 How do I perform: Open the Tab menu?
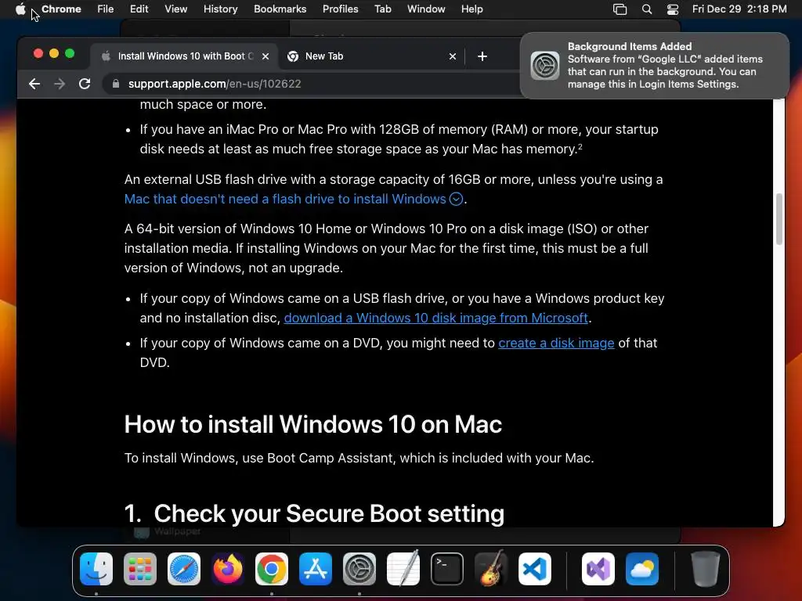pyautogui.click(x=382, y=9)
